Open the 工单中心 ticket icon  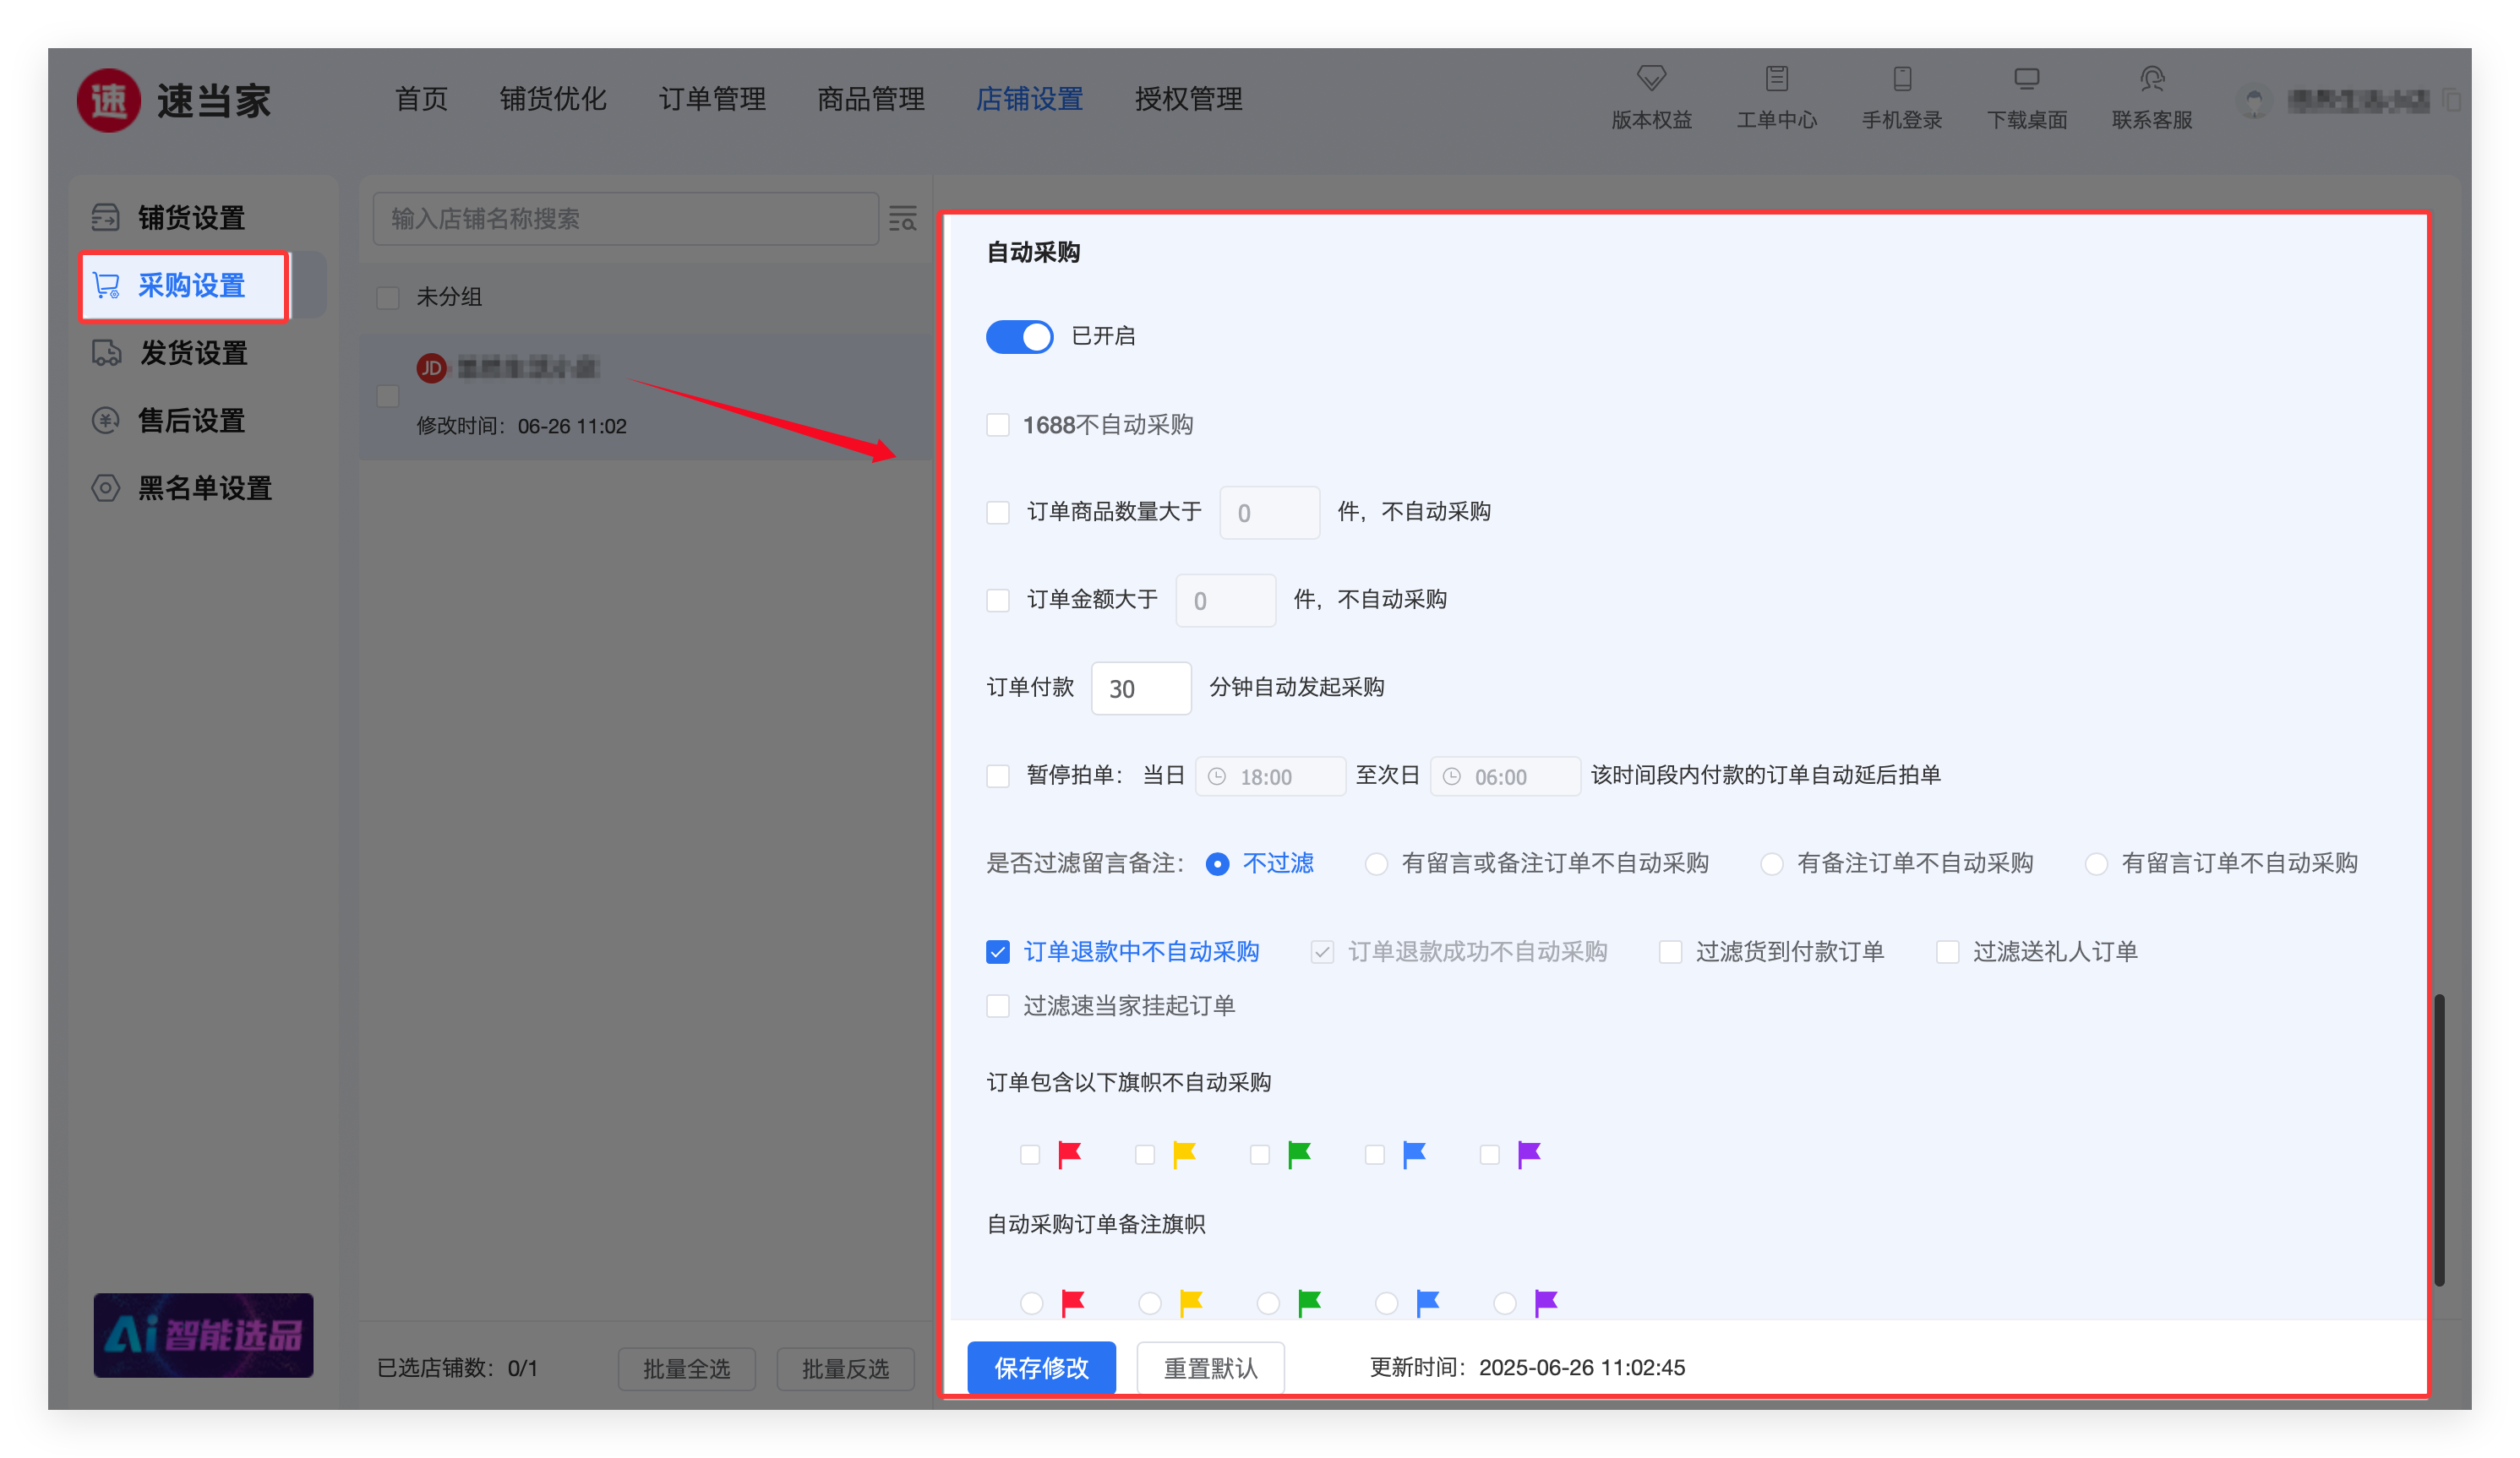[1776, 79]
